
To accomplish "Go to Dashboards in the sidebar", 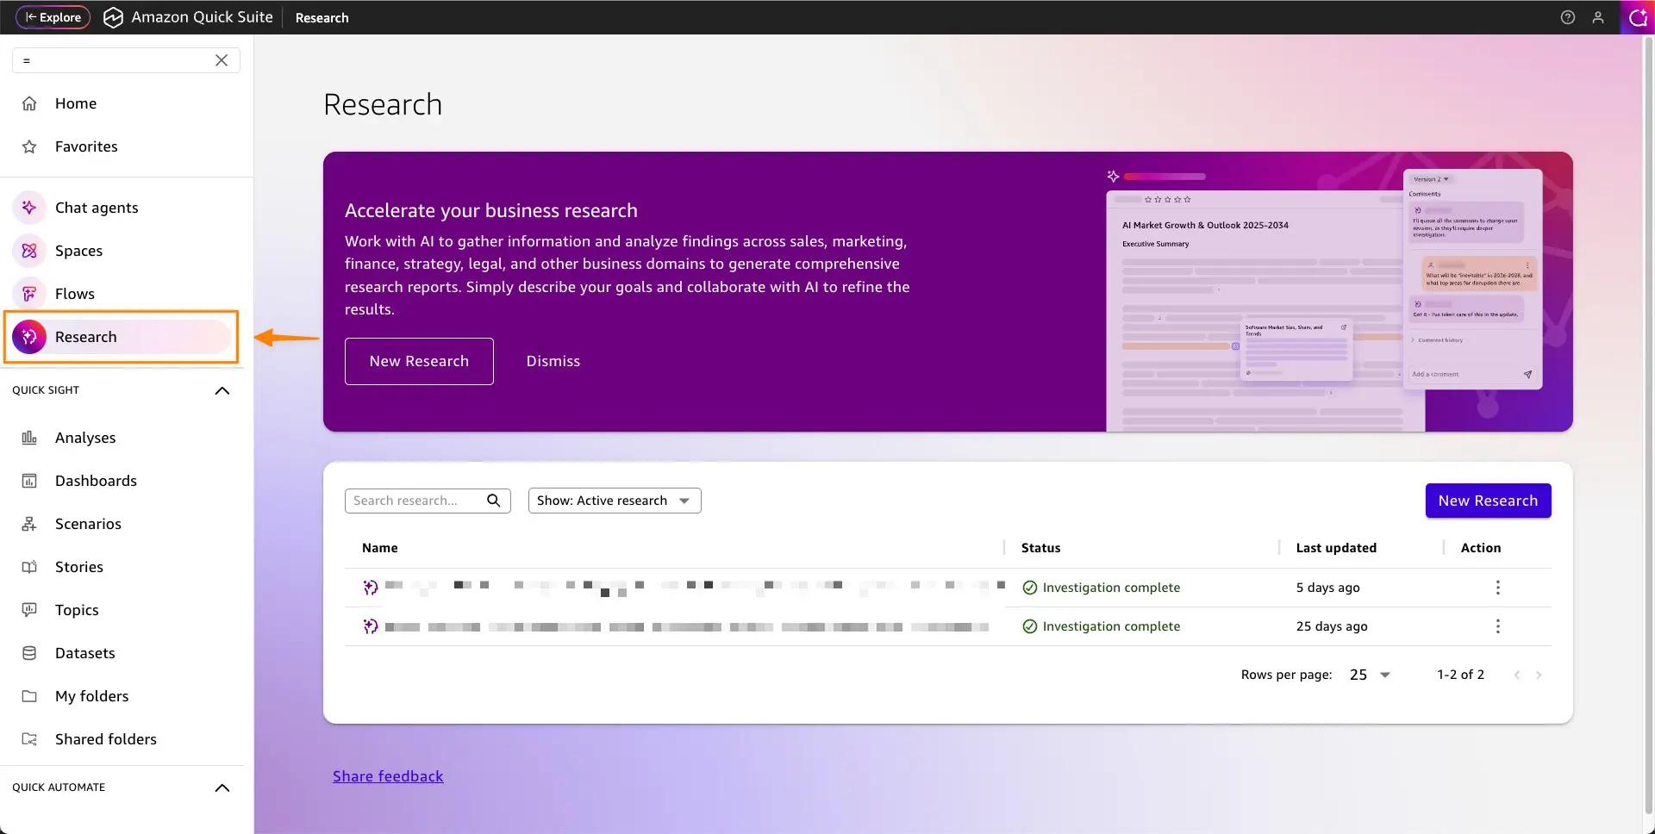I will point(96,481).
